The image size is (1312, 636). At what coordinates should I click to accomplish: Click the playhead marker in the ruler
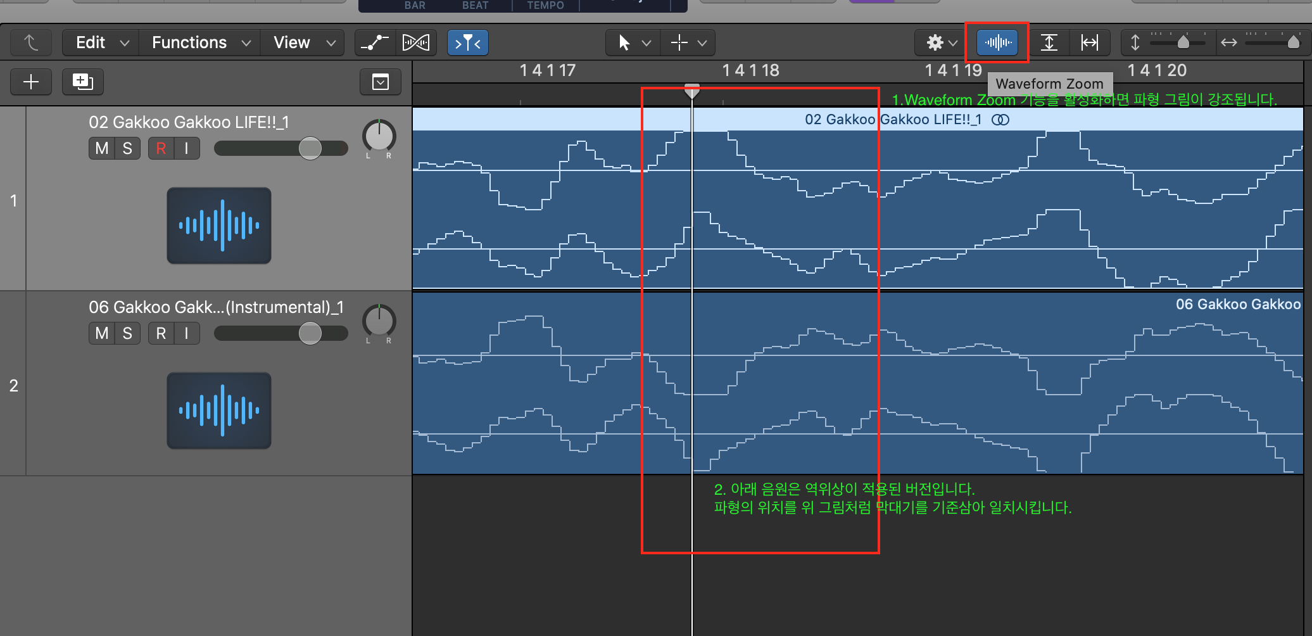pos(692,91)
